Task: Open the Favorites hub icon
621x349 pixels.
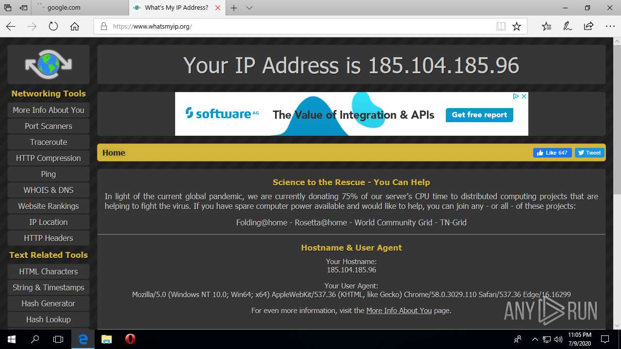Action: 546,26
